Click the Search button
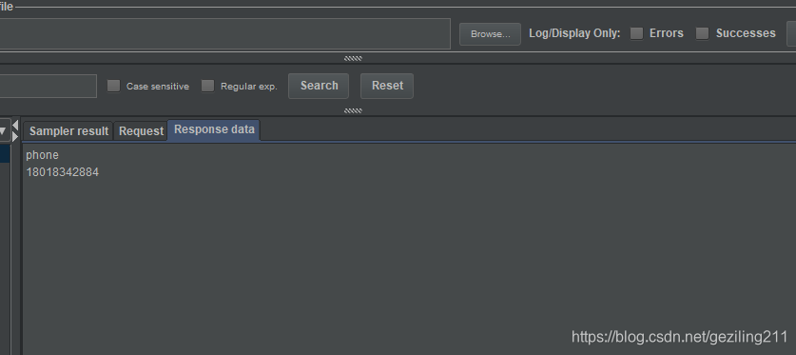796x355 pixels. pos(319,86)
